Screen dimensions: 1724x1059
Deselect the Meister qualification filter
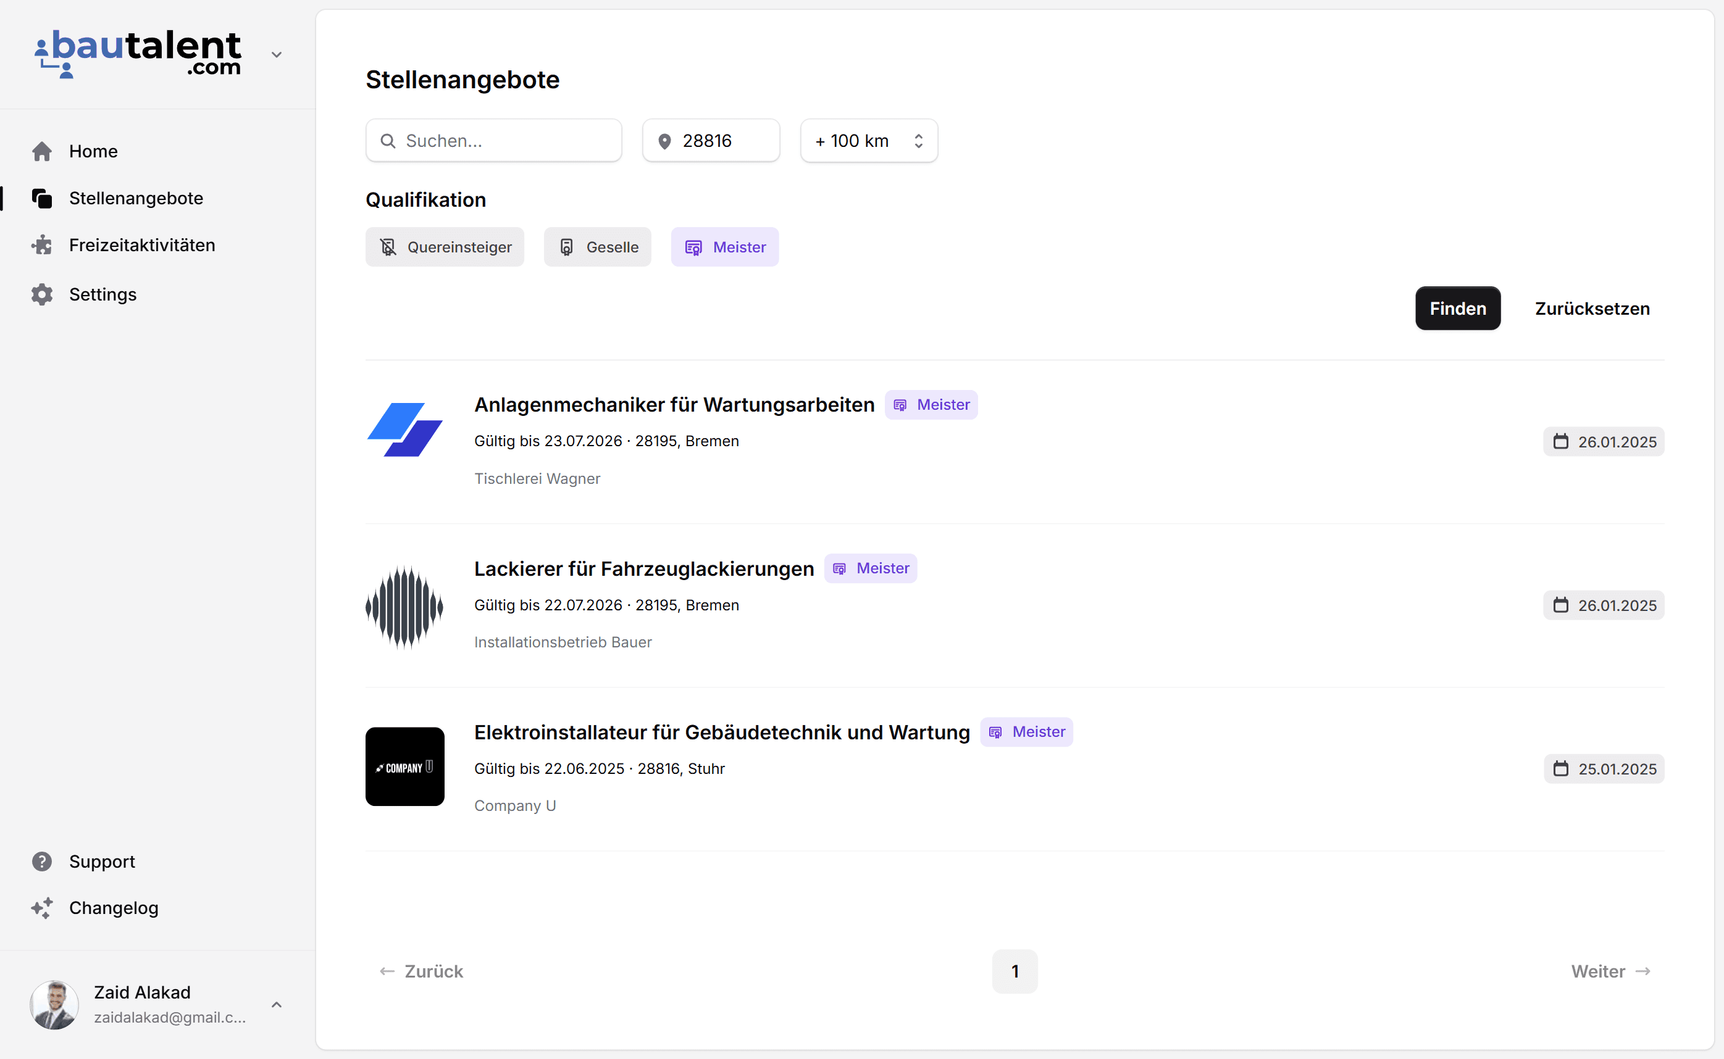coord(725,246)
